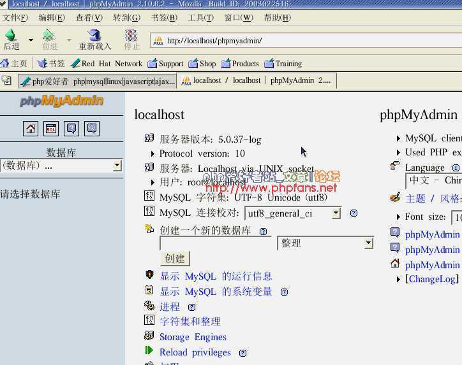Open the Font size dropdown
This screenshot has height=365, width=462.
pos(457,218)
